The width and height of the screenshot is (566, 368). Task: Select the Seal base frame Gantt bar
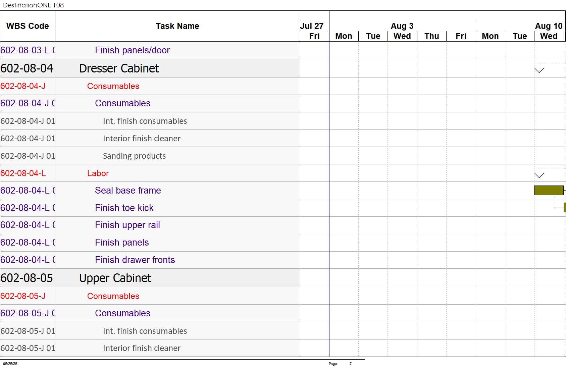(x=549, y=190)
